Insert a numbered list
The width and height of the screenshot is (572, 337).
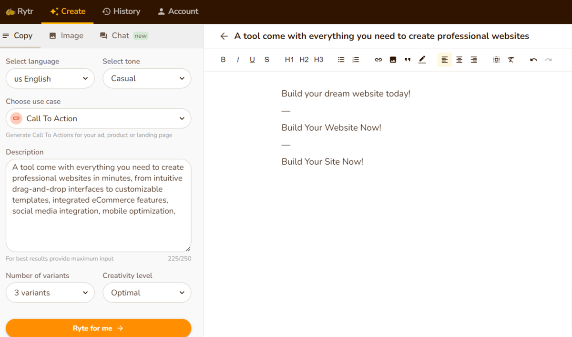(356, 60)
